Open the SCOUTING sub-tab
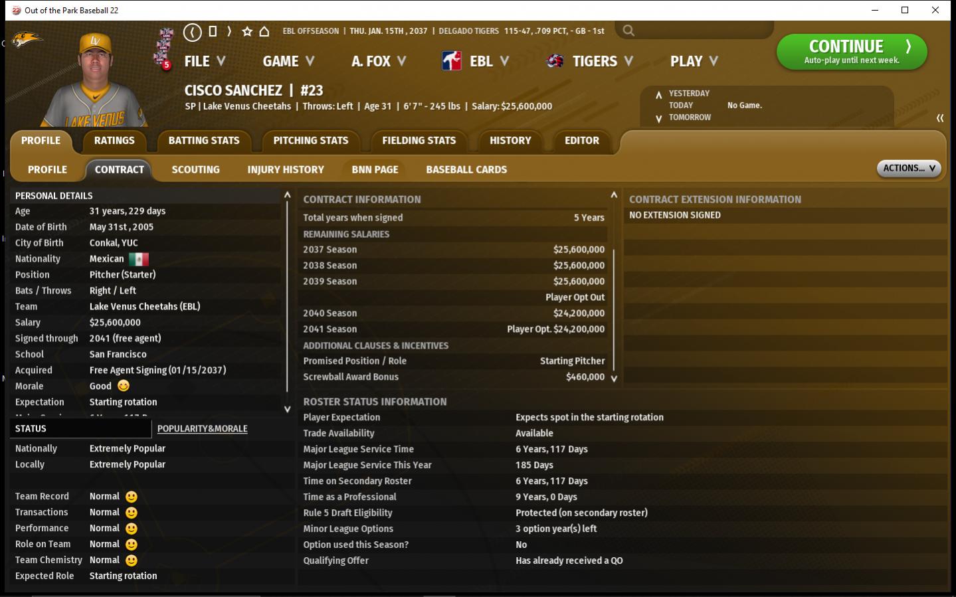 tap(195, 170)
